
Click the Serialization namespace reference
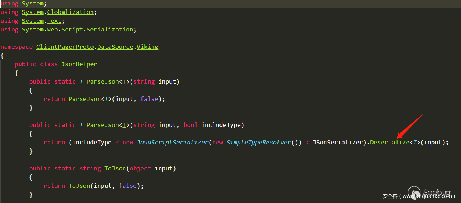click(110, 29)
